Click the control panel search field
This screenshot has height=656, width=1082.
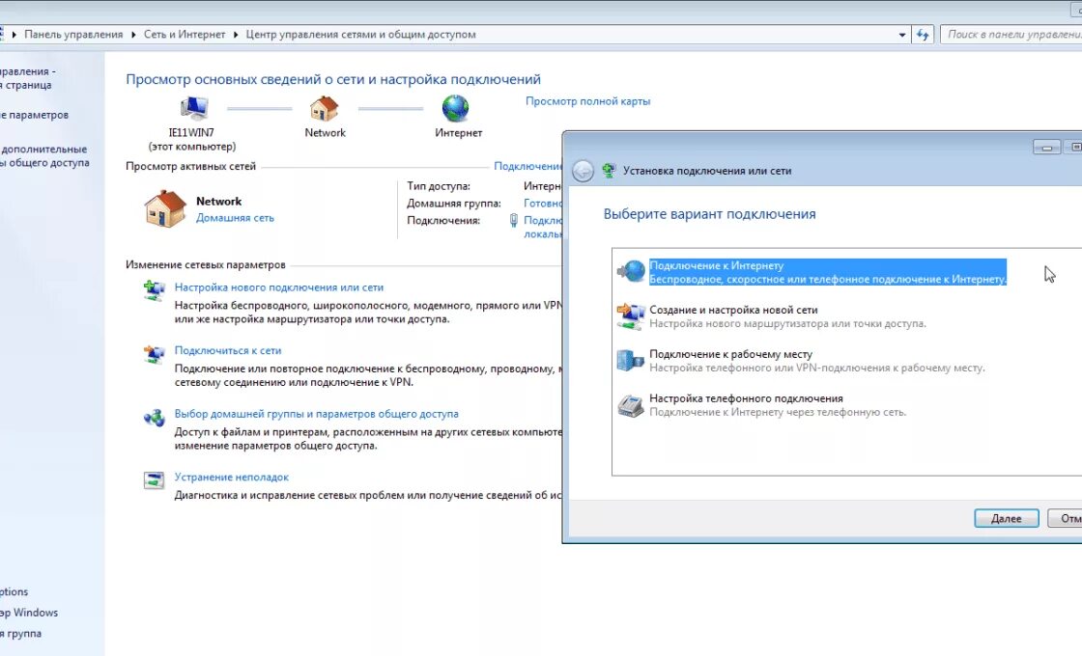(1011, 35)
